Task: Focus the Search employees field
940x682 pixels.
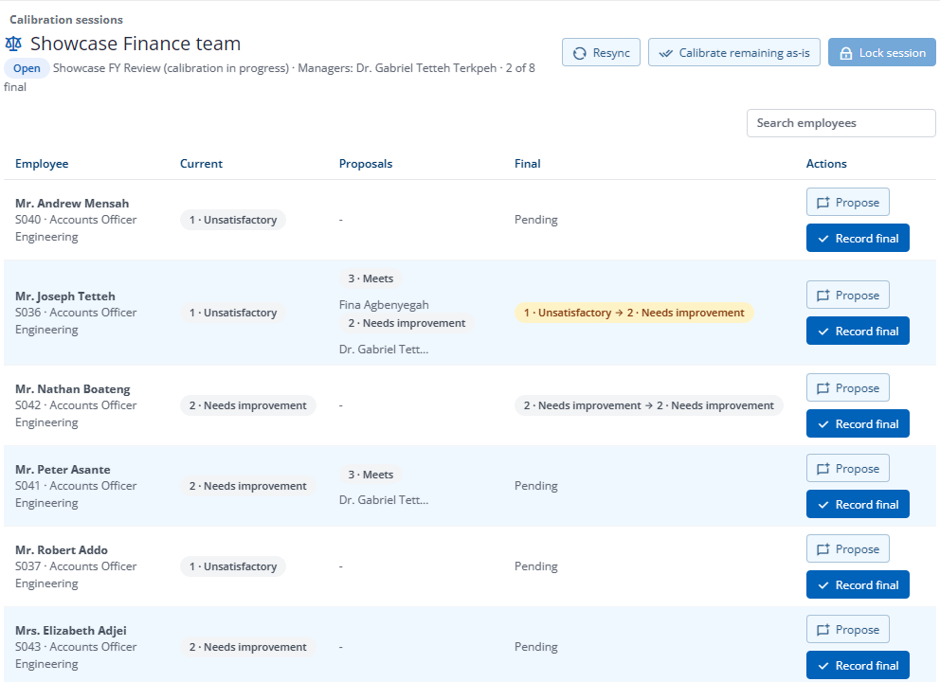Action: click(x=841, y=123)
